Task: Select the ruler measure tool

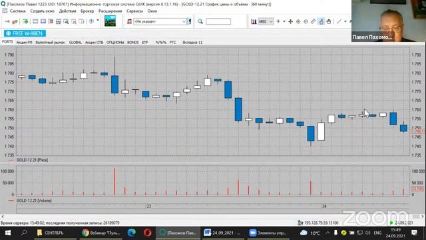Action: [314, 21]
